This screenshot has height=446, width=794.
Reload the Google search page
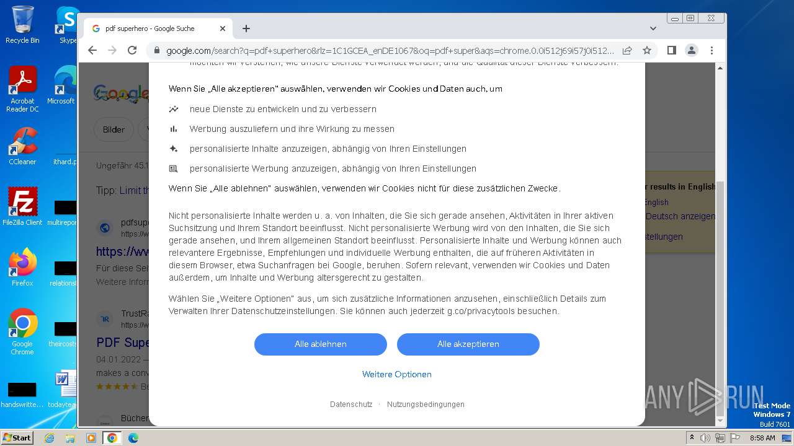pos(132,50)
